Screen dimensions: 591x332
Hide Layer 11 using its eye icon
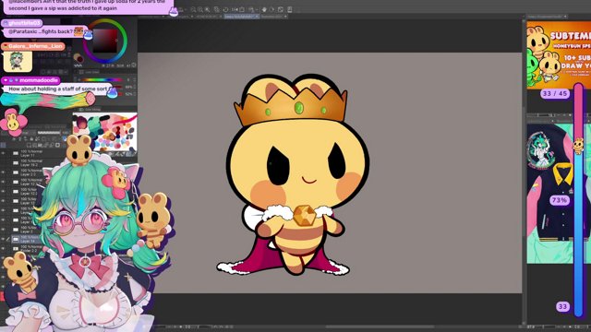(3, 153)
